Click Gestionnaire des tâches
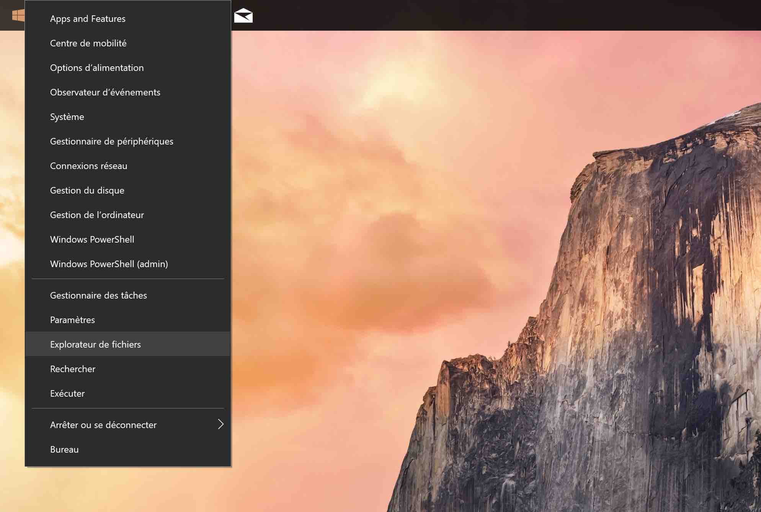The image size is (761, 512). click(98, 295)
